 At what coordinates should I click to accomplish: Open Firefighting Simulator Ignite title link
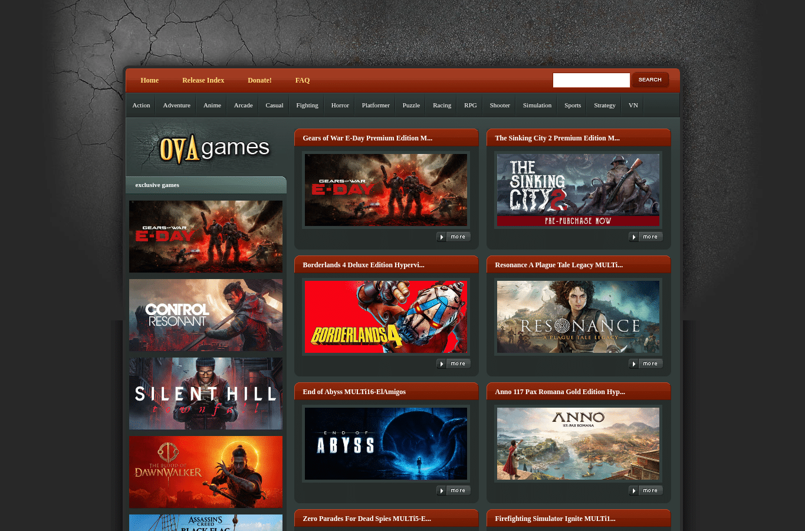(555, 519)
